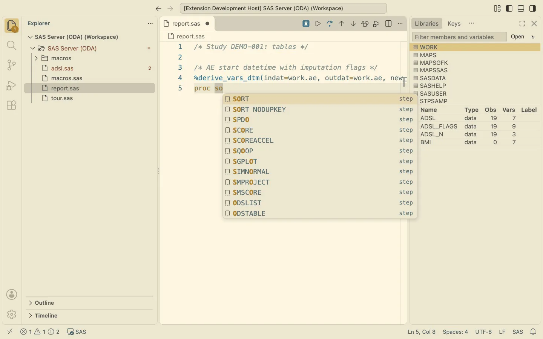Open errors and warnings in status bar
543x339 pixels.
coord(40,332)
